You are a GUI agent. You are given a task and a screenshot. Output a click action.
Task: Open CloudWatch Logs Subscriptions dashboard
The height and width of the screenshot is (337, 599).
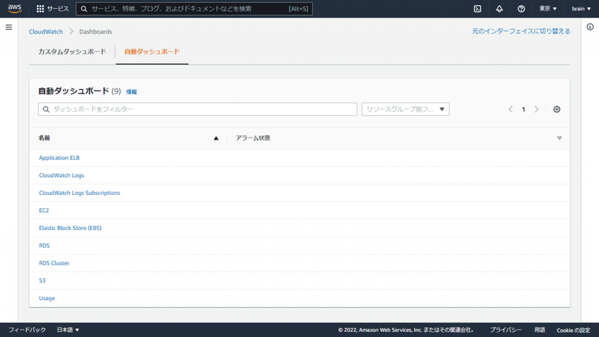80,193
